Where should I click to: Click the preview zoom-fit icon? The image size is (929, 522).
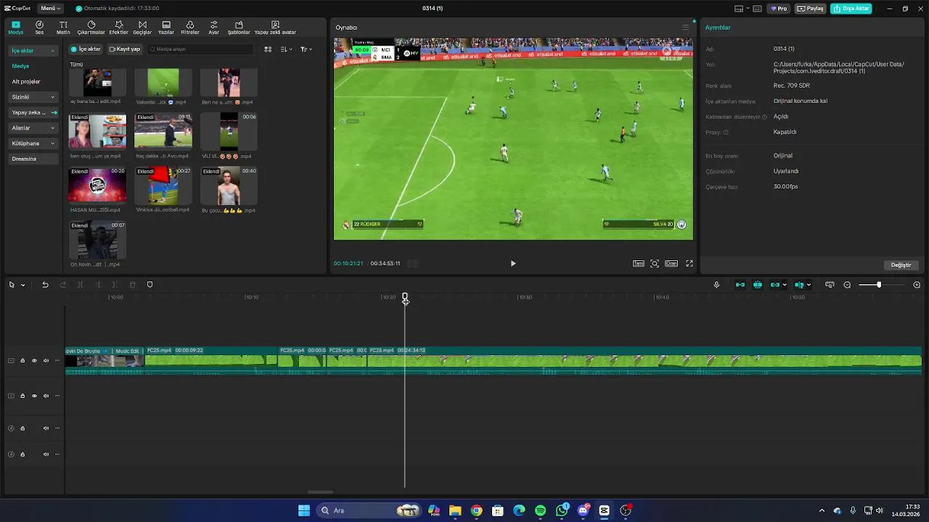(655, 264)
